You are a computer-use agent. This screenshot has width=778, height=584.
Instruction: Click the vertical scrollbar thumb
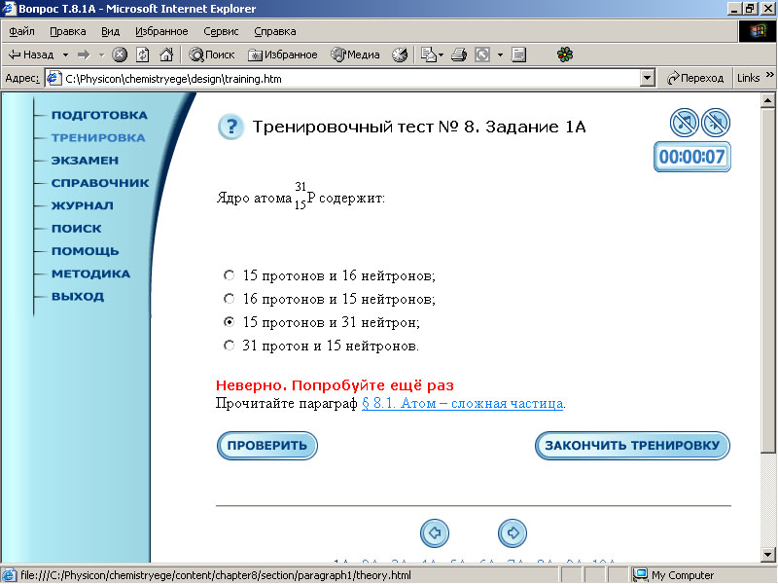[x=767, y=280]
